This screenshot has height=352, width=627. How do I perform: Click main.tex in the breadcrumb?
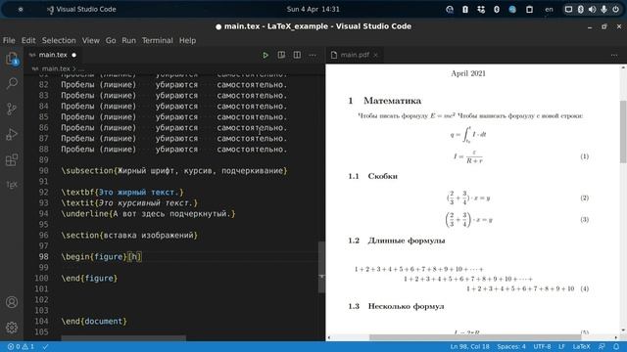click(56, 68)
